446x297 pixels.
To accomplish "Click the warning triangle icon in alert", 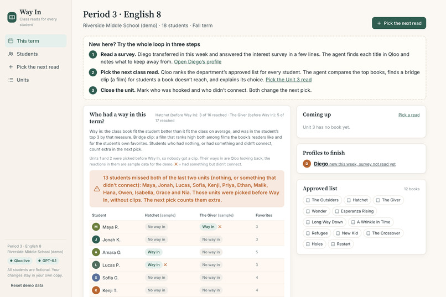I will (x=97, y=189).
